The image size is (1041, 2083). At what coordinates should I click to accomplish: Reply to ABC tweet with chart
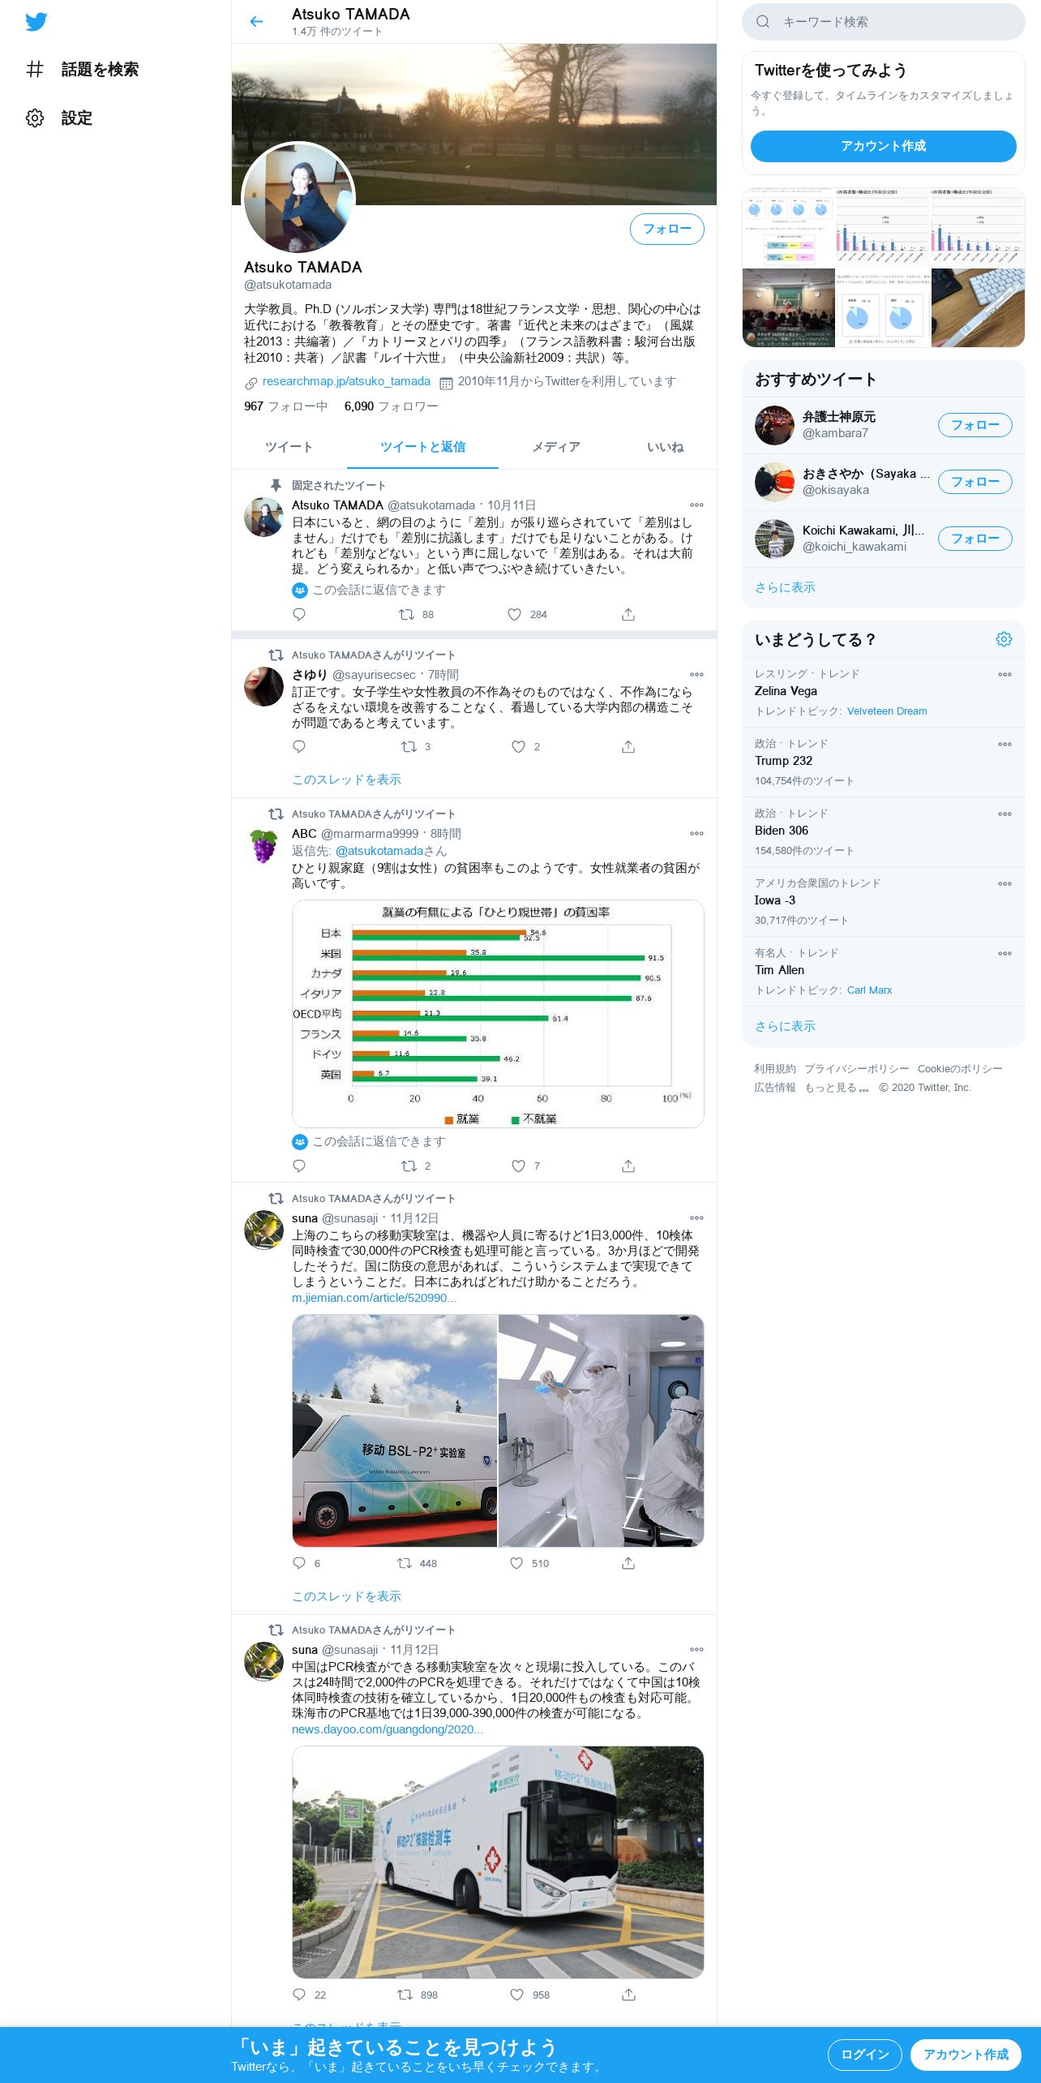tap(299, 1166)
